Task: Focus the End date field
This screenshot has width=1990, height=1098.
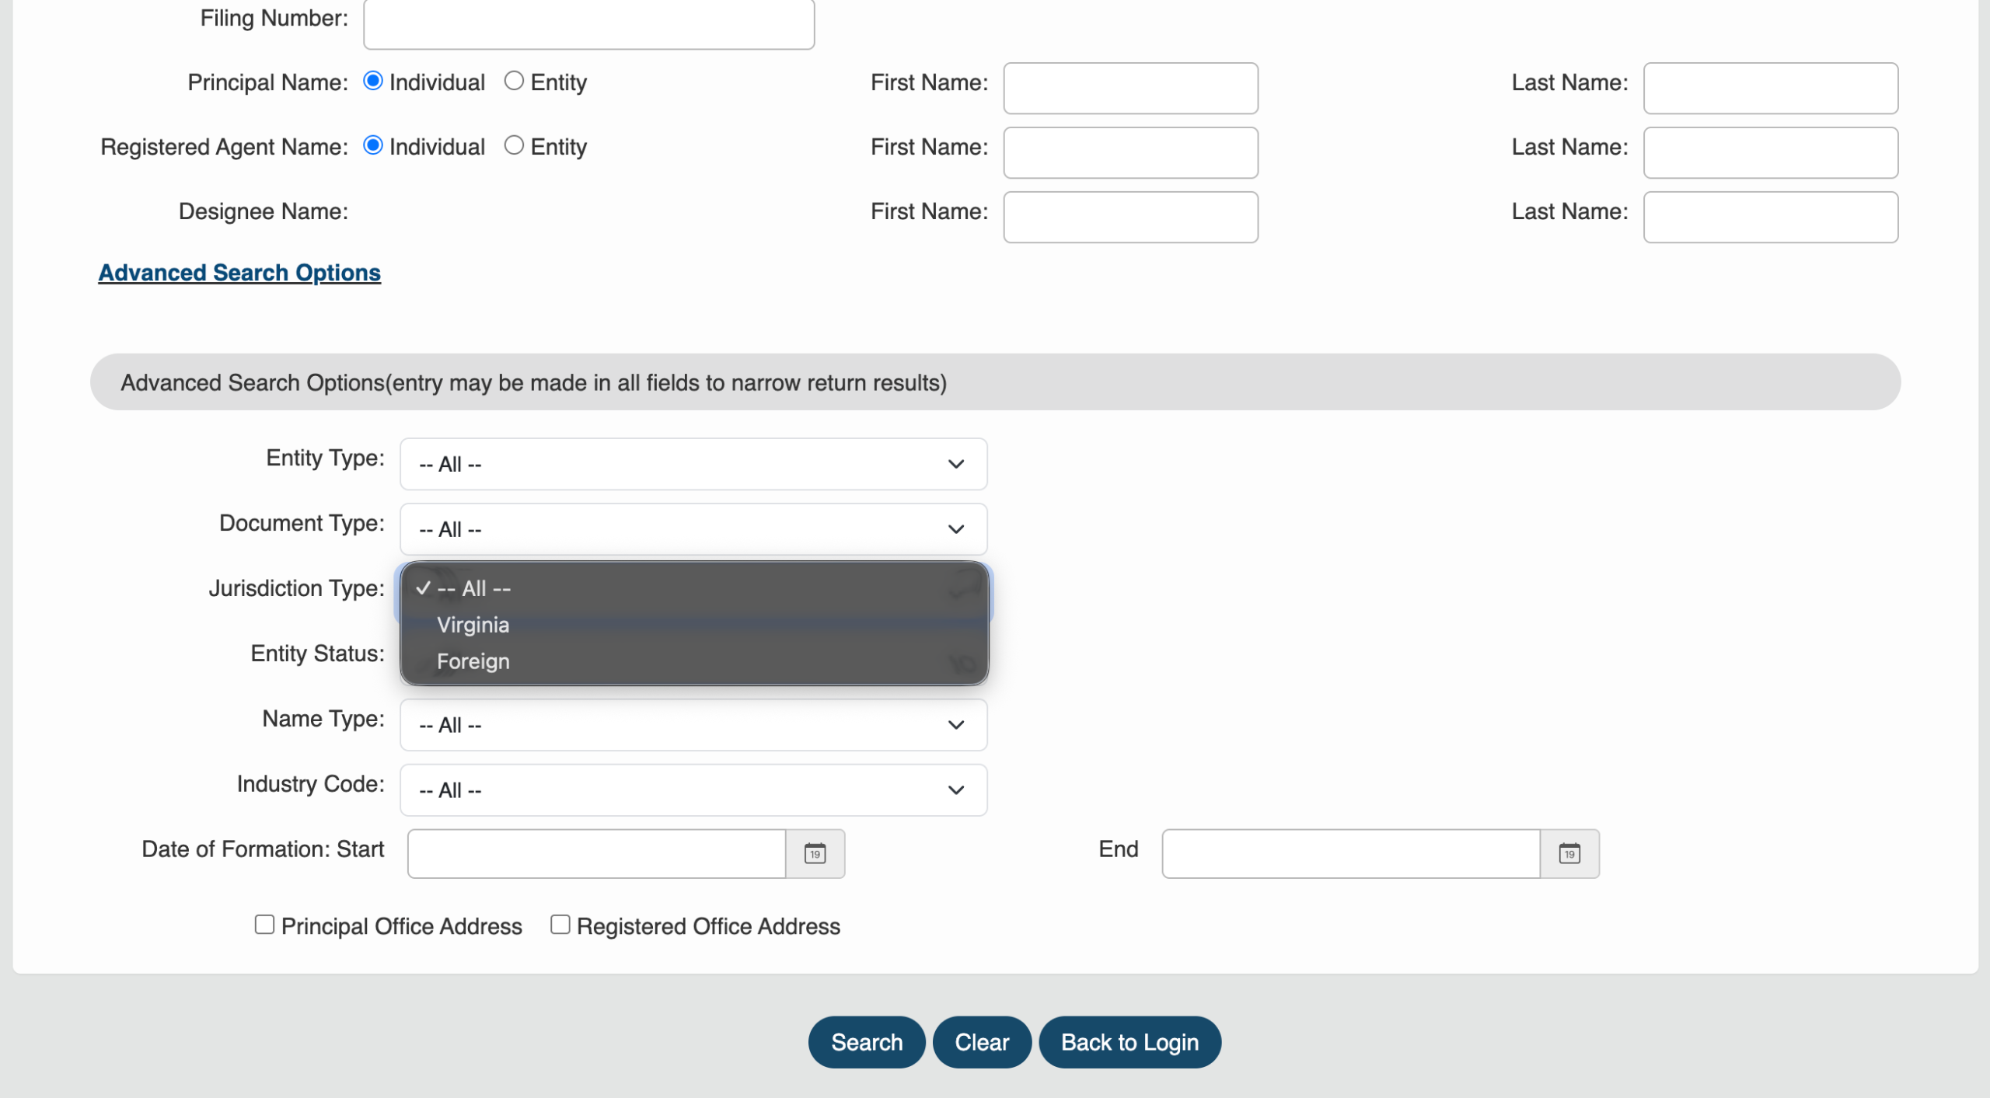Action: point(1351,853)
